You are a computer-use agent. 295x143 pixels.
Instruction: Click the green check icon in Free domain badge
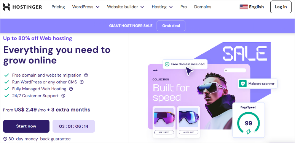pos(167,64)
